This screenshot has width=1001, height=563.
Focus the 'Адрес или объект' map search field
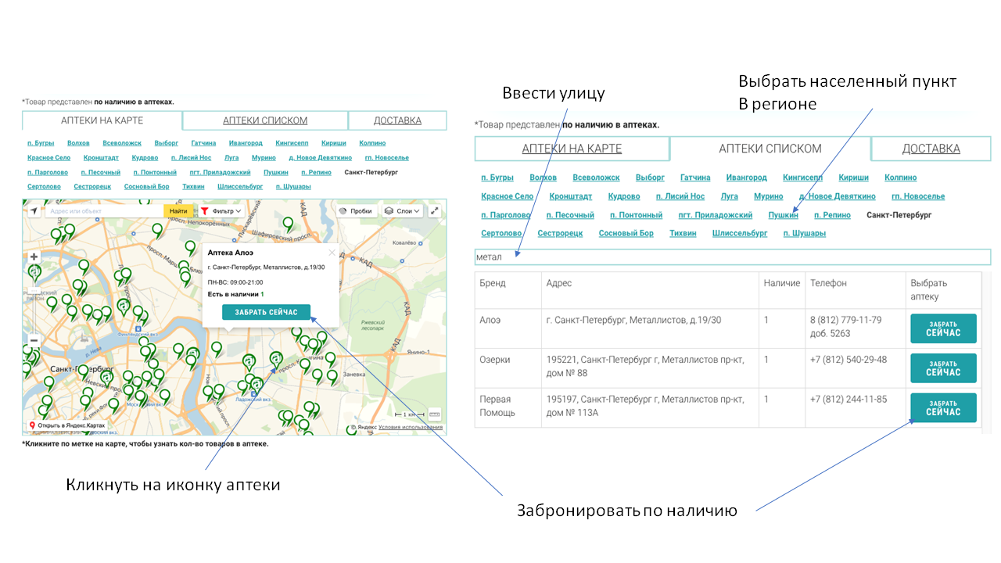coord(103,211)
